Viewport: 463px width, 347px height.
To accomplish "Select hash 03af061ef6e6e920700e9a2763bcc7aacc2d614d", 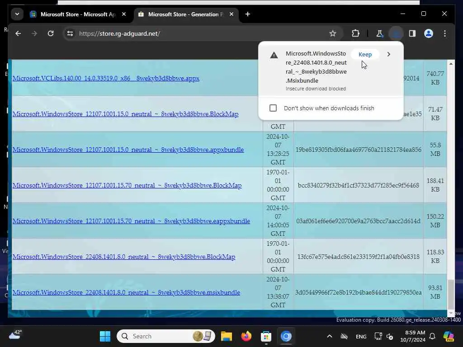I will [x=358, y=221].
